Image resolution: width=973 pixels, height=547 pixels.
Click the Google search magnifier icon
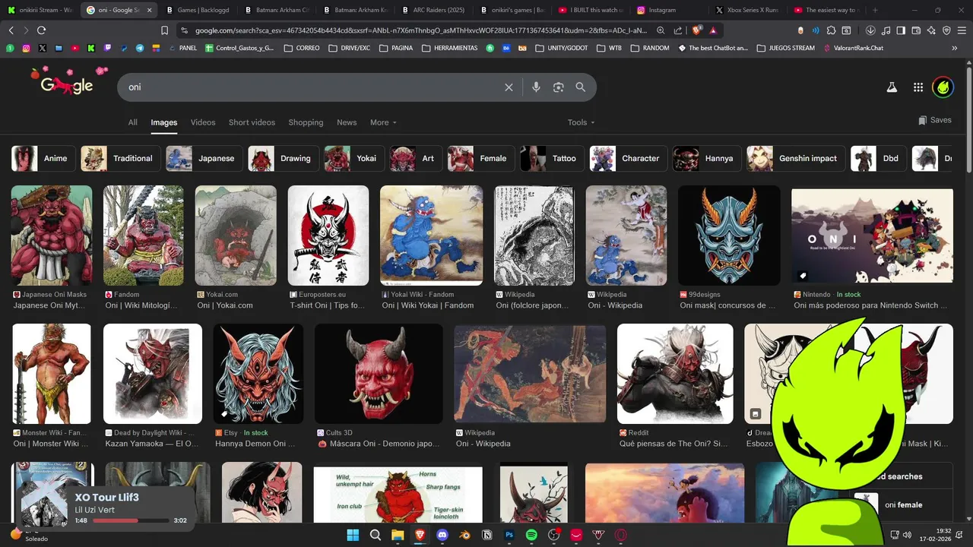581,87
